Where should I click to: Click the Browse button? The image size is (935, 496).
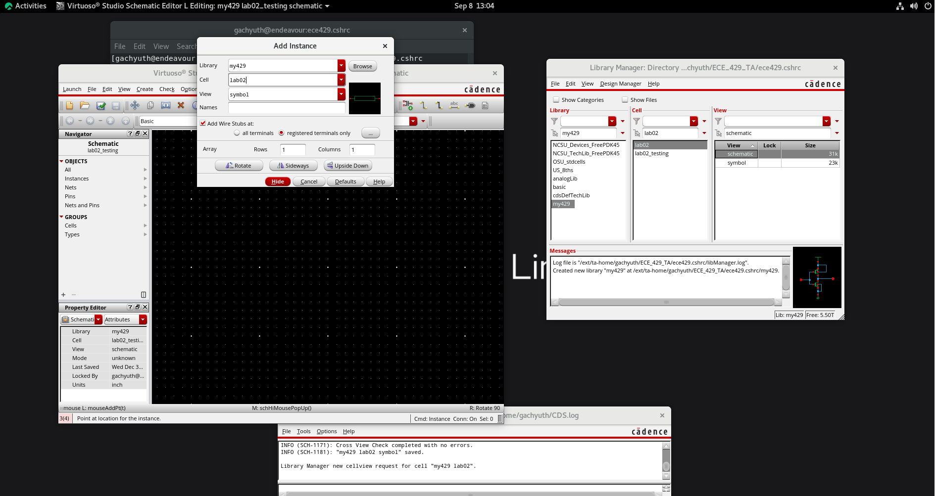(x=363, y=66)
